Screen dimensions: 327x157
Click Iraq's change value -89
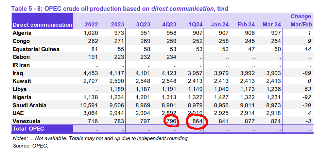pyautogui.click(x=307, y=73)
